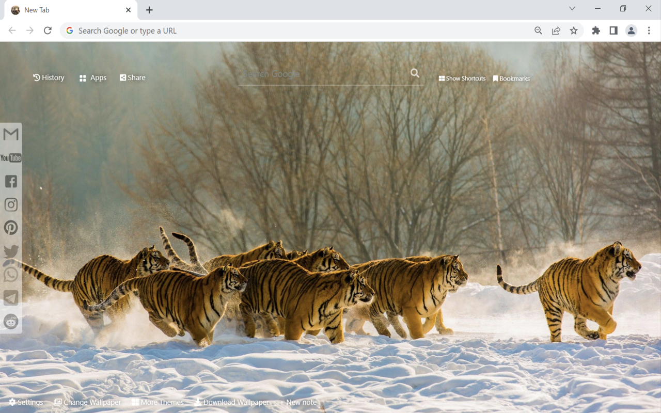This screenshot has width=661, height=413.
Task: Open Settings at the bottom
Action: [x=26, y=402]
